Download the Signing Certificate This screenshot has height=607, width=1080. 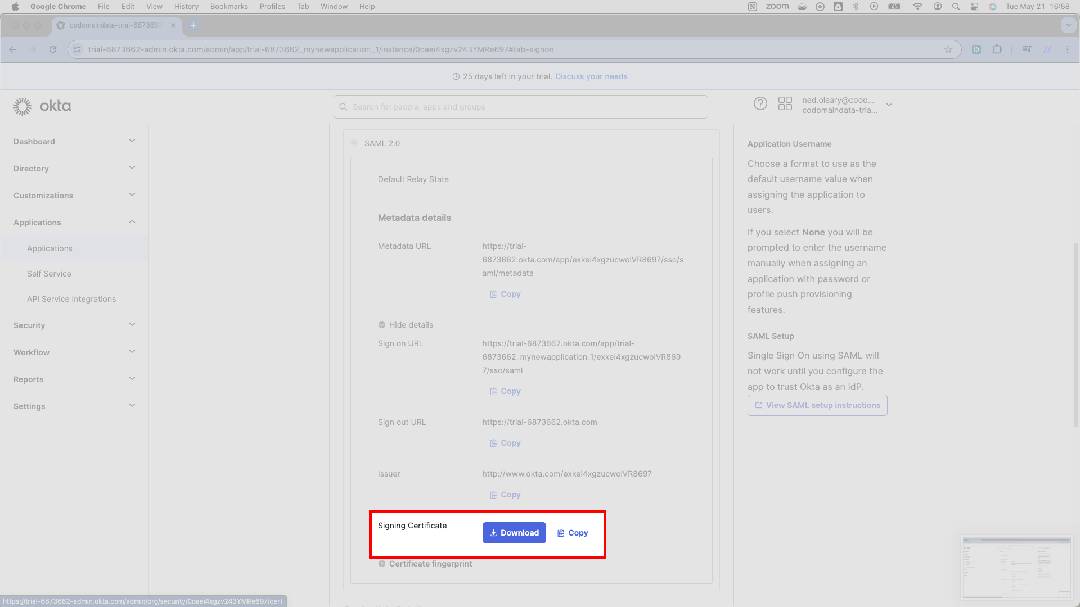[514, 533]
